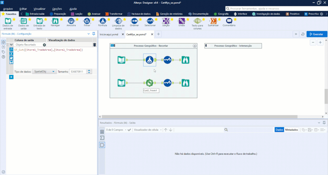The width and height of the screenshot is (328, 175).
Task: Click the selected Formula tool on the canvas
Action: (x=150, y=60)
